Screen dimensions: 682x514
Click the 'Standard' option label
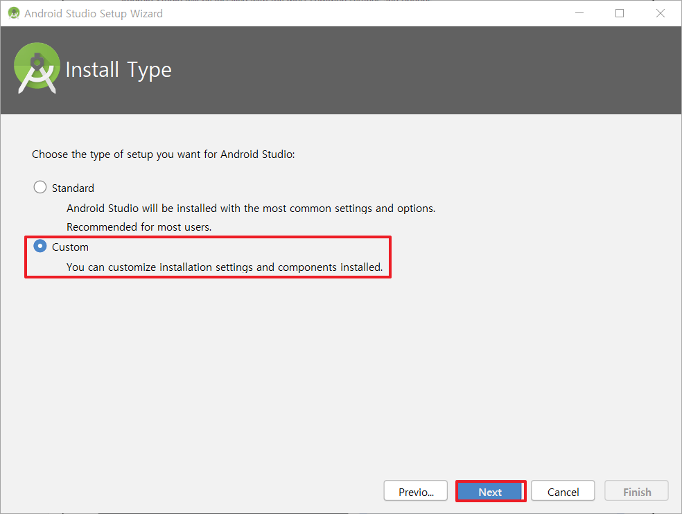pos(73,188)
